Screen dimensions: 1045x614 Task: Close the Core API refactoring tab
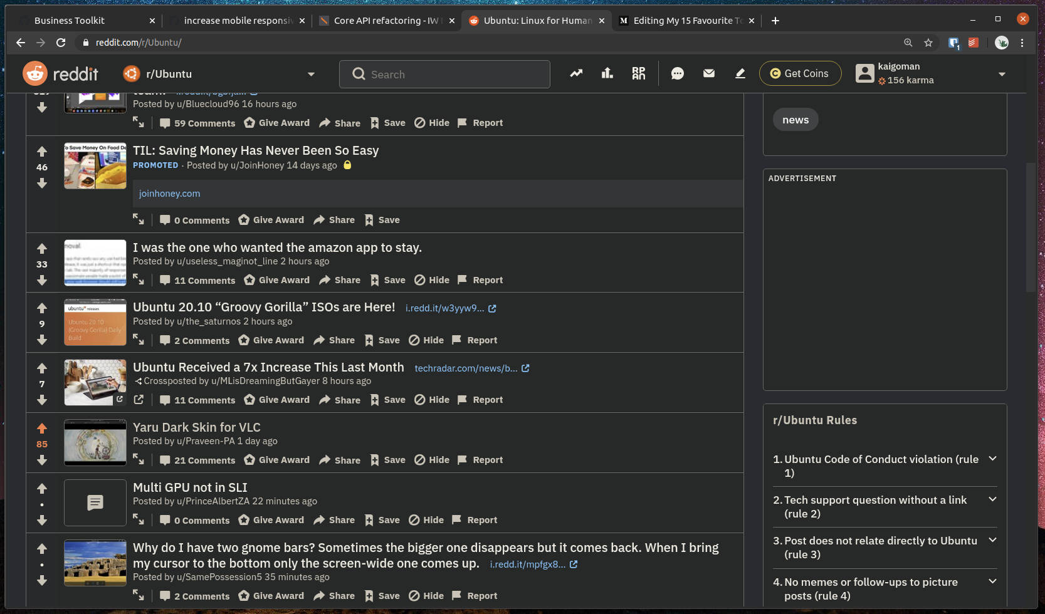coord(452,21)
